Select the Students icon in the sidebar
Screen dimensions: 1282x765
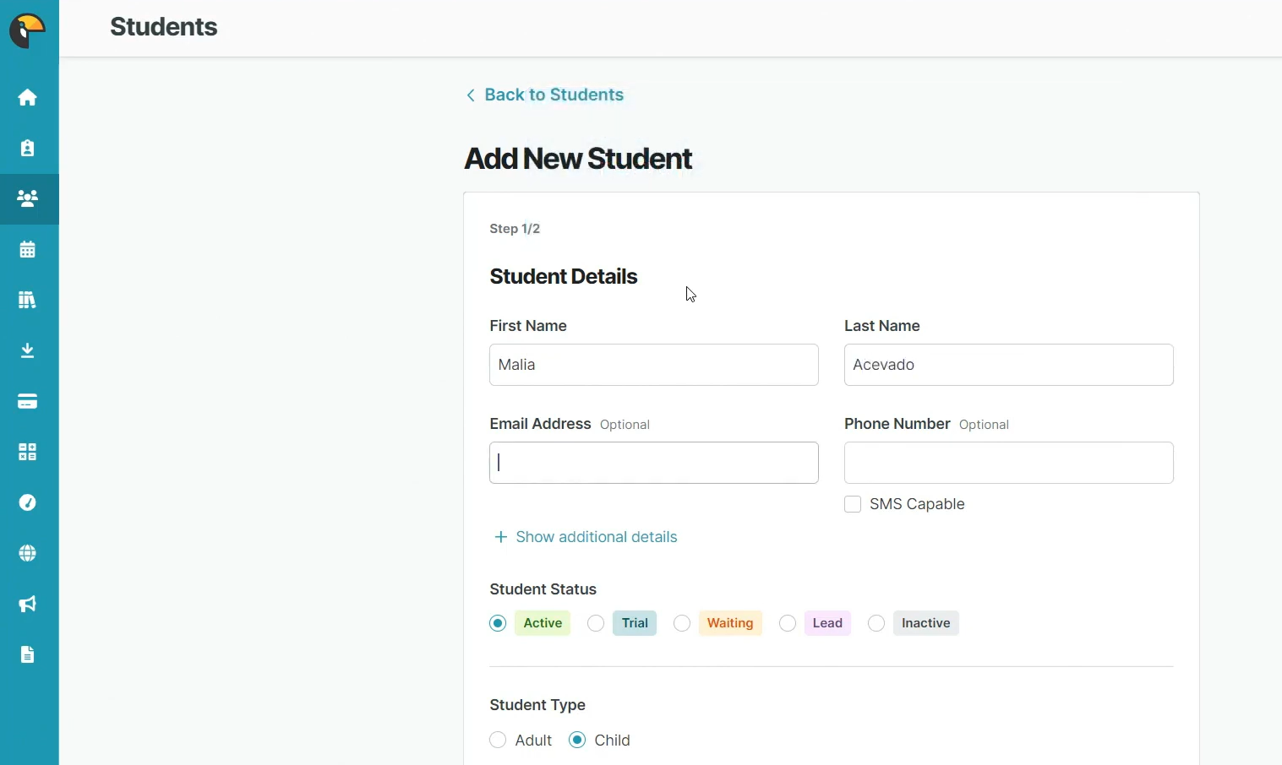coord(28,199)
